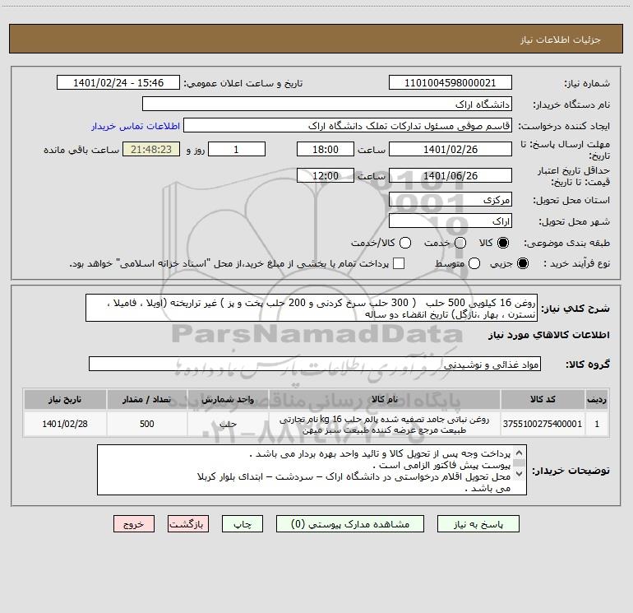633x613 pixels.
Task: Click the دانشگاه اراک buyer name field
Action: [327, 104]
